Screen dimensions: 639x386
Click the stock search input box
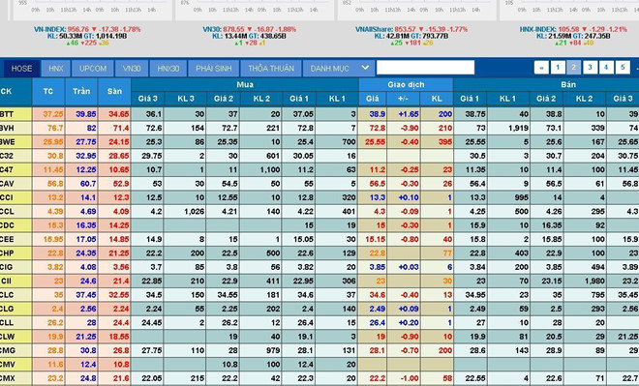tap(425, 68)
